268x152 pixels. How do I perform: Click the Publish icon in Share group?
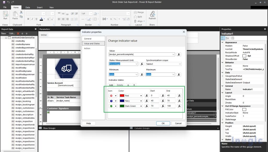152,16
